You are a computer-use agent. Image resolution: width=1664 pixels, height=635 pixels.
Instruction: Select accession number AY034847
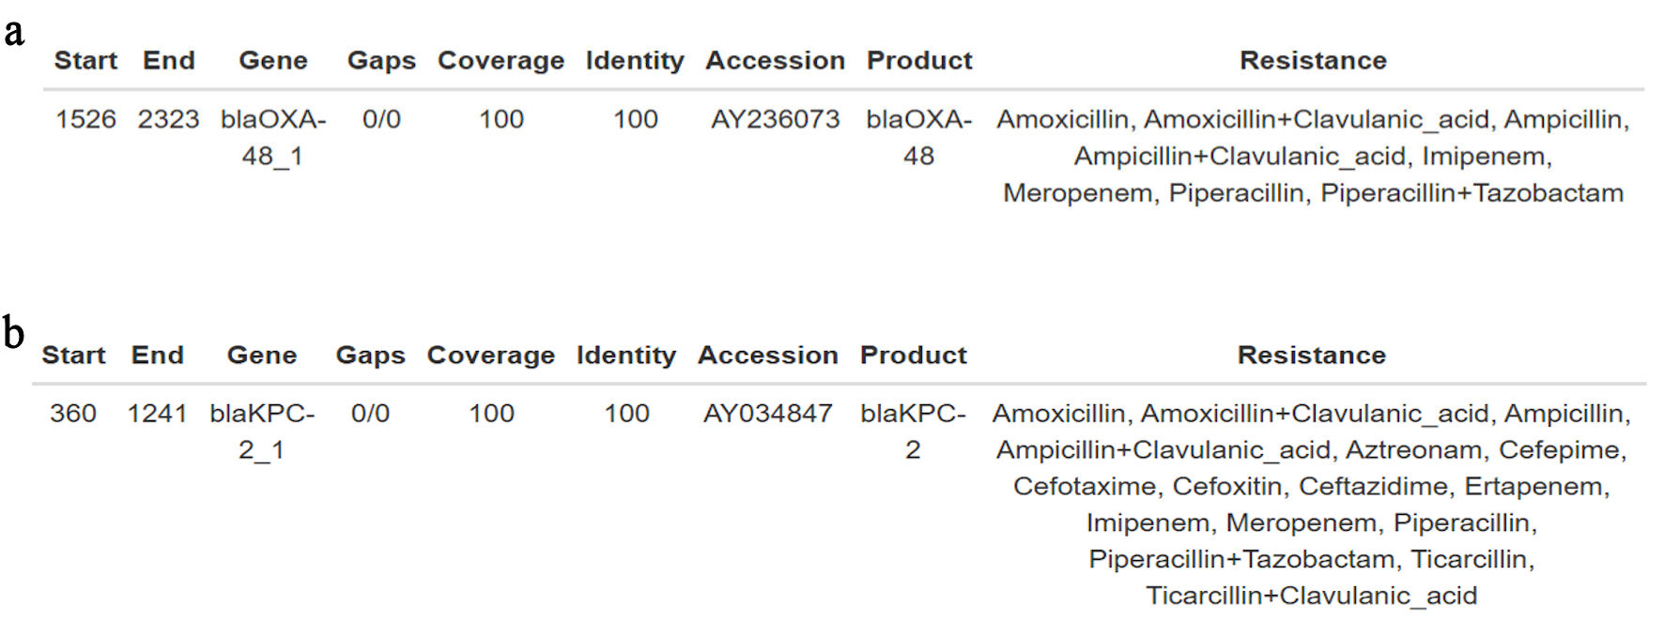tap(767, 414)
